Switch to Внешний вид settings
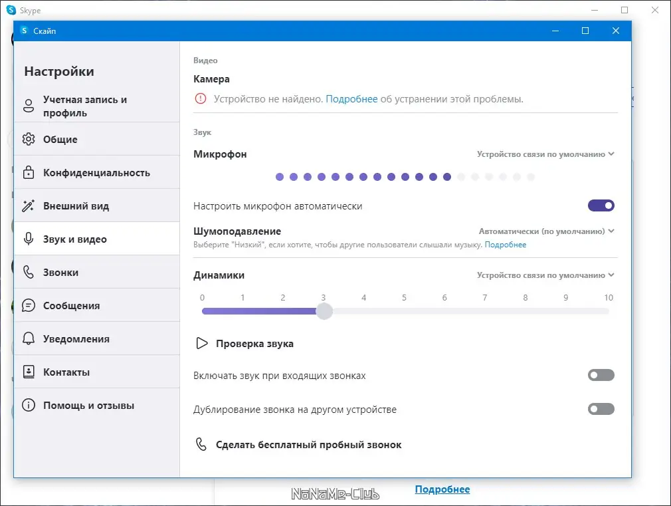Screen dimensions: 671x506 (97, 205)
